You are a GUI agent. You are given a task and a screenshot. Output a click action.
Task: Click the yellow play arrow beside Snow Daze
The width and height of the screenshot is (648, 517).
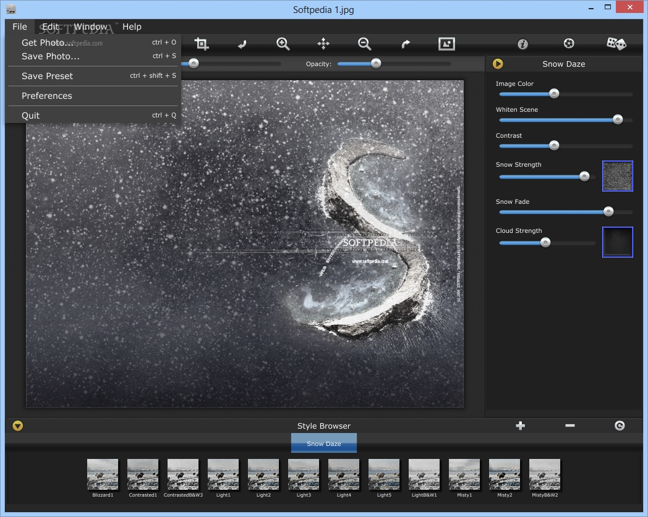[x=498, y=64]
